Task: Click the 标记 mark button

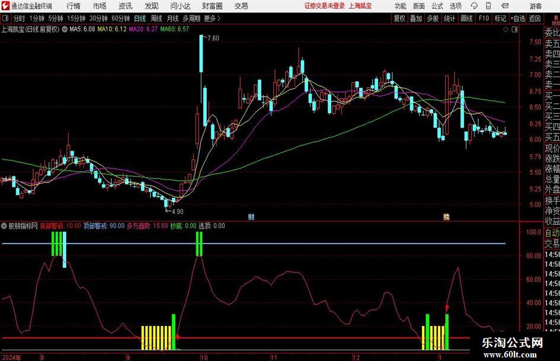Action: click(x=500, y=18)
